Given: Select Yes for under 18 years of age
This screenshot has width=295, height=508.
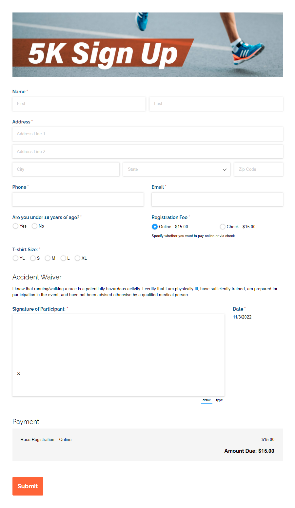Looking at the screenshot, I should (x=15, y=226).
